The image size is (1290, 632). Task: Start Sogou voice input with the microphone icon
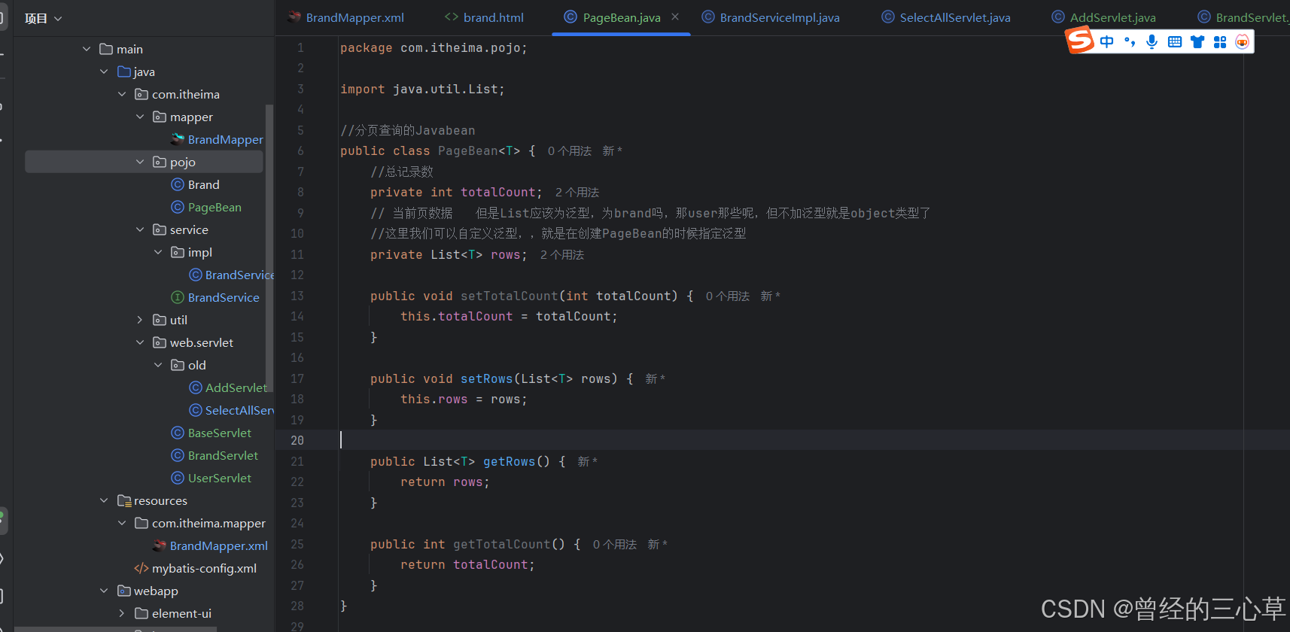pyautogui.click(x=1152, y=42)
